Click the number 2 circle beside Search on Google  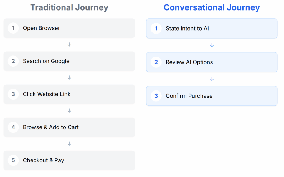coord(13,61)
